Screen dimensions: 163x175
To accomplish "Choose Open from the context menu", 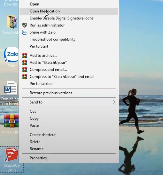I will [69, 4].
